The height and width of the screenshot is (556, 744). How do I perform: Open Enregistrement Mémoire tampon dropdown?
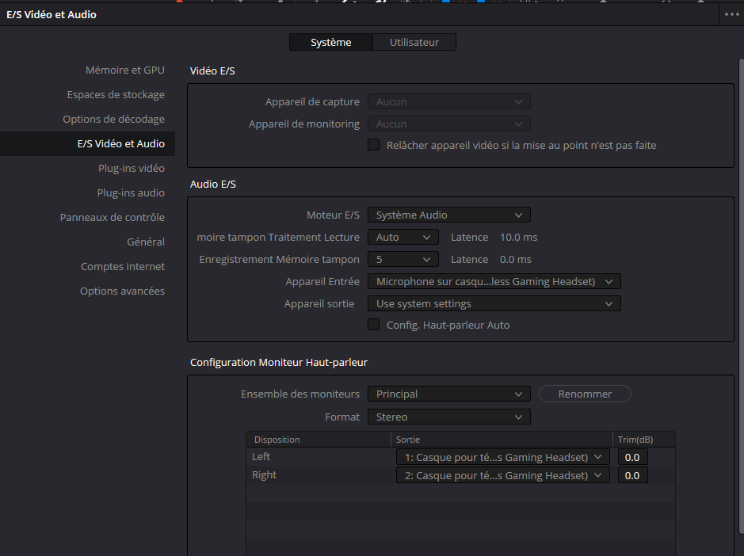403,259
